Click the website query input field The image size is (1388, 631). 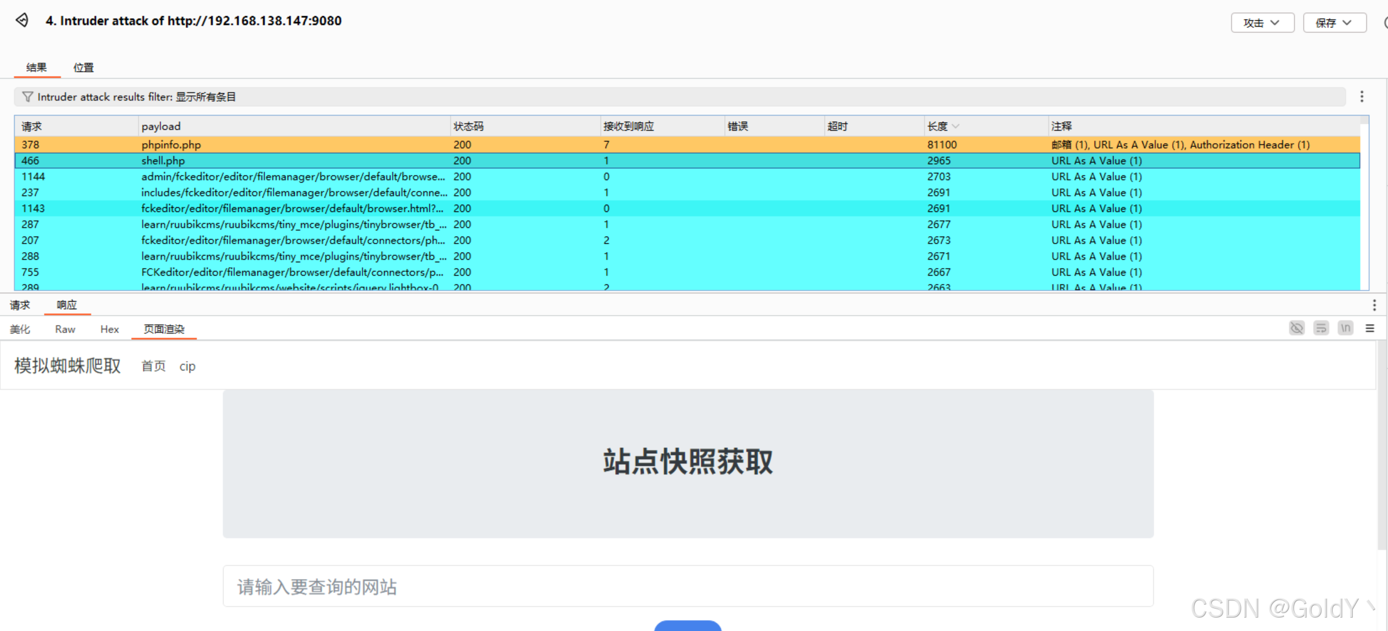tap(688, 586)
